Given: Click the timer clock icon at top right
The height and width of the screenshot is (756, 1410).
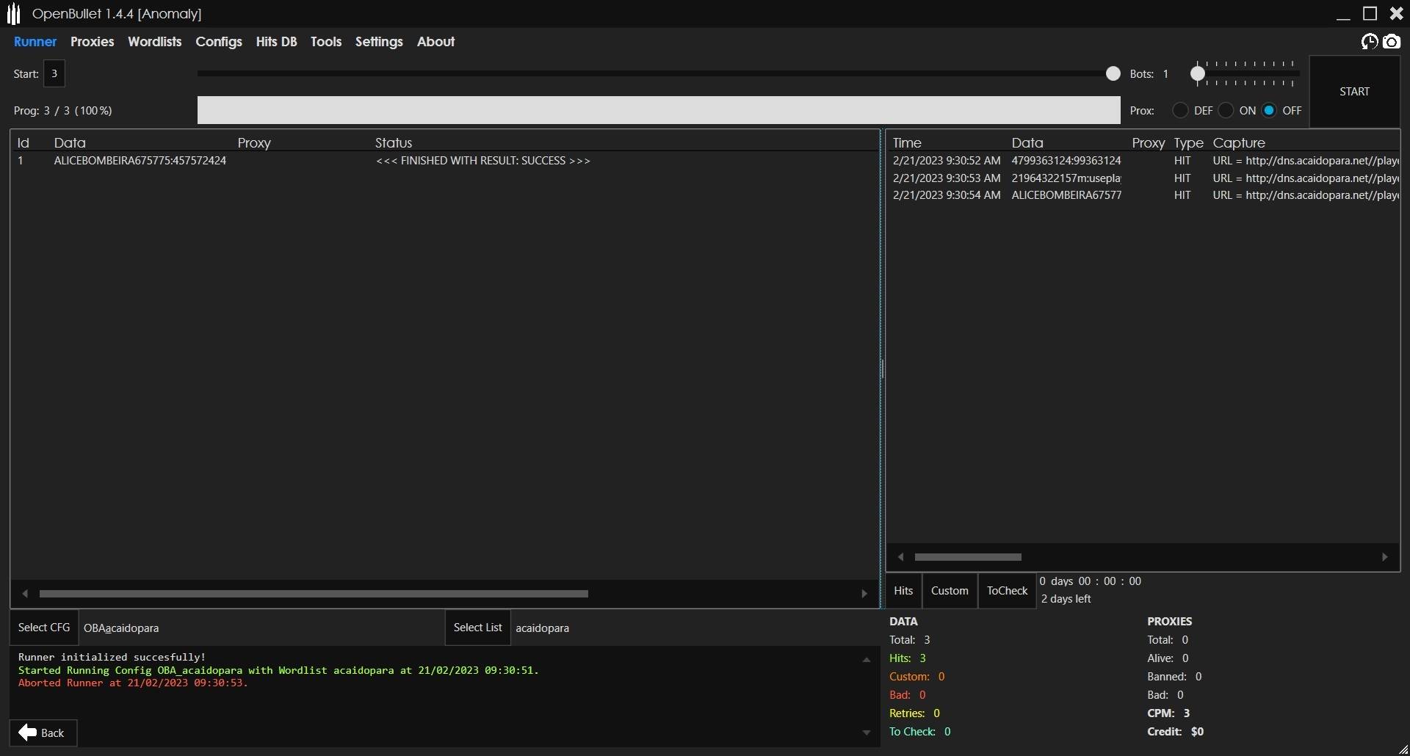Looking at the screenshot, I should tap(1369, 42).
